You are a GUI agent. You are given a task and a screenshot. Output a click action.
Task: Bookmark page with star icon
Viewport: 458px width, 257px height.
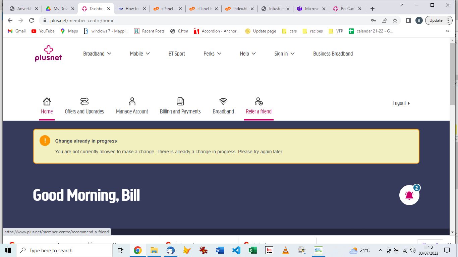click(395, 20)
